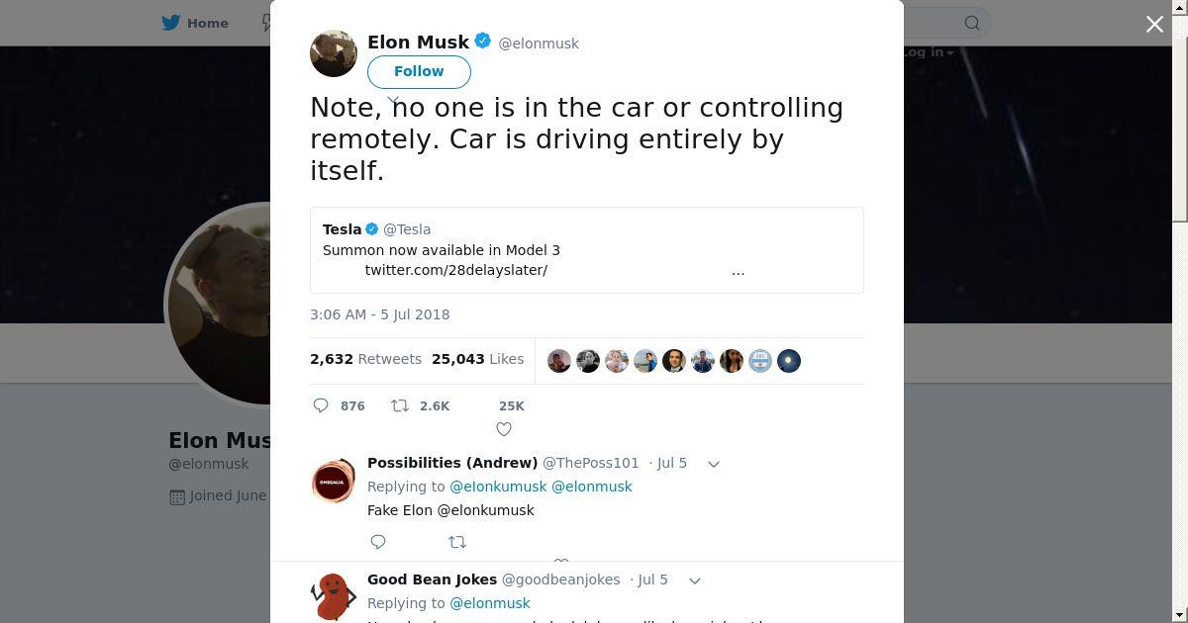Image resolution: width=1188 pixels, height=623 pixels.
Task: Close the tweet overlay with X
Action: tap(1154, 24)
